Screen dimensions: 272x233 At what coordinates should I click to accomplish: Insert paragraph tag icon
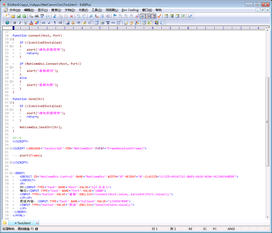point(55,23)
